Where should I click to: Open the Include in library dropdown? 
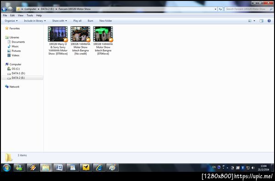click(35, 21)
